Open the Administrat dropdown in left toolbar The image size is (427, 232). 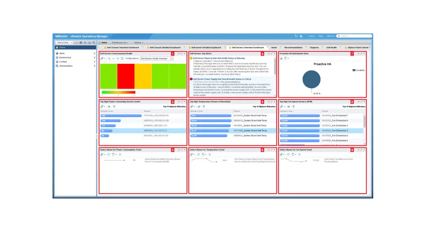pos(64,42)
